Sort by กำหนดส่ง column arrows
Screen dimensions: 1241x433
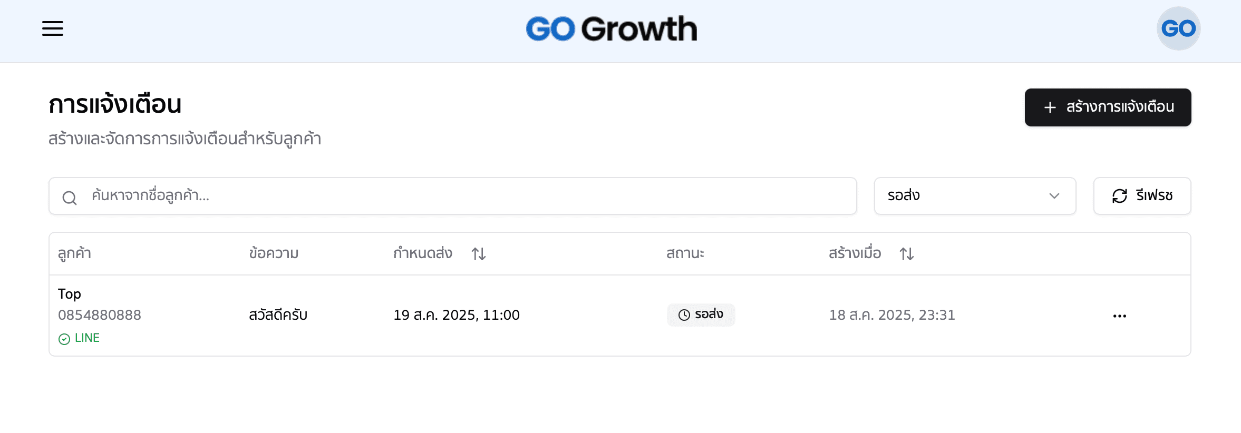click(479, 254)
